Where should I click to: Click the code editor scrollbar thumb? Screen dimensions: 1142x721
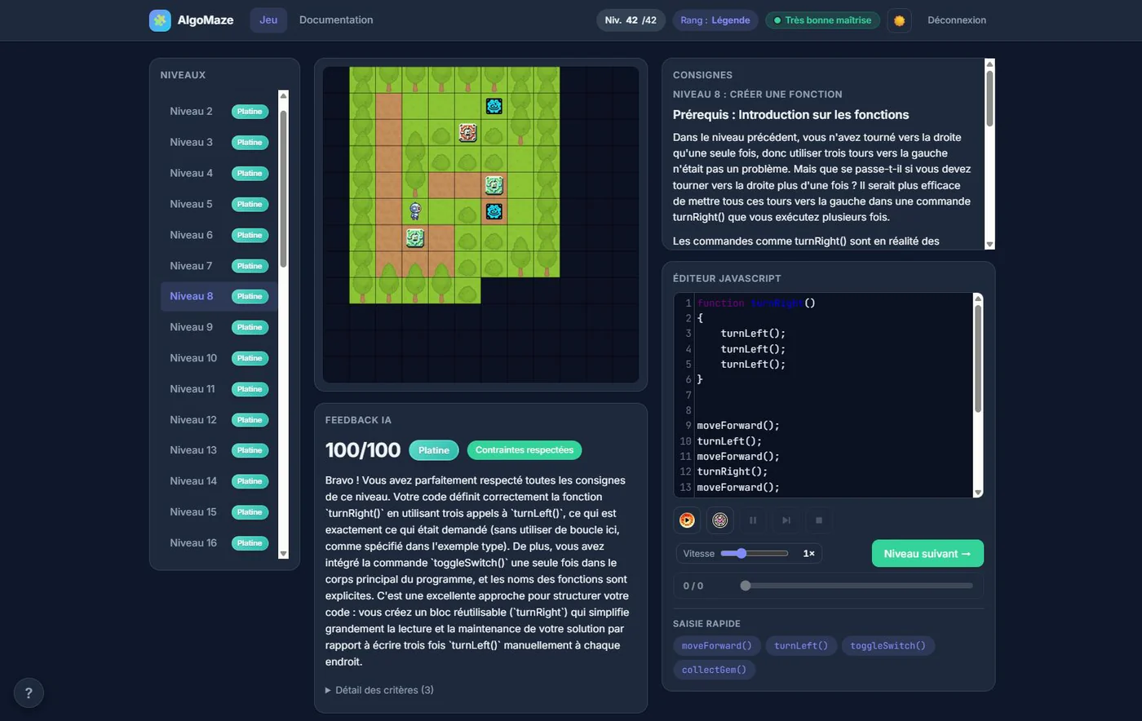[978, 359]
